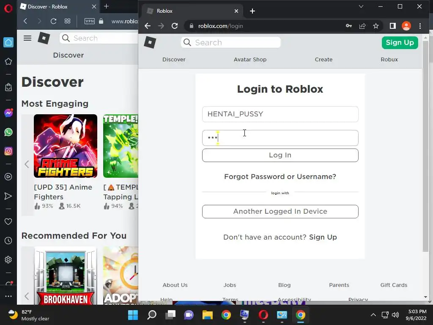Image resolution: width=433 pixels, height=325 pixels.
Task: Toggle Opera VPN badge
Action: tap(90, 21)
